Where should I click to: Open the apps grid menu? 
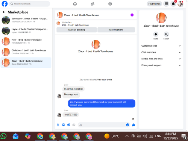click(166, 4)
